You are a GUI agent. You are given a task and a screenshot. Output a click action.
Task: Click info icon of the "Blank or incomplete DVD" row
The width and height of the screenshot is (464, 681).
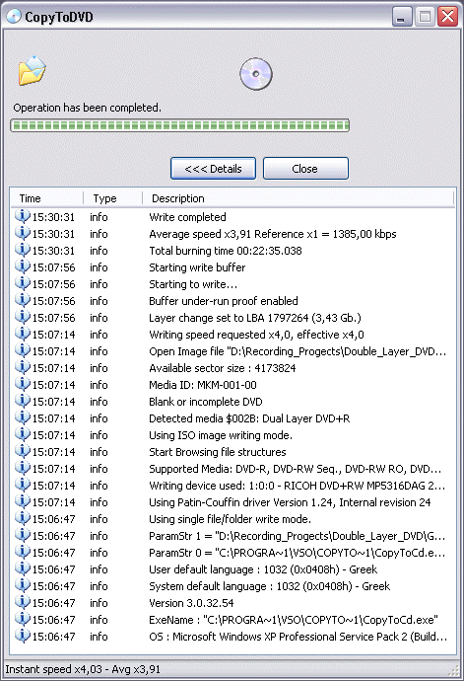coord(22,401)
